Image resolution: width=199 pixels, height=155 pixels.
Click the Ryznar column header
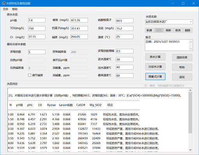51,105
